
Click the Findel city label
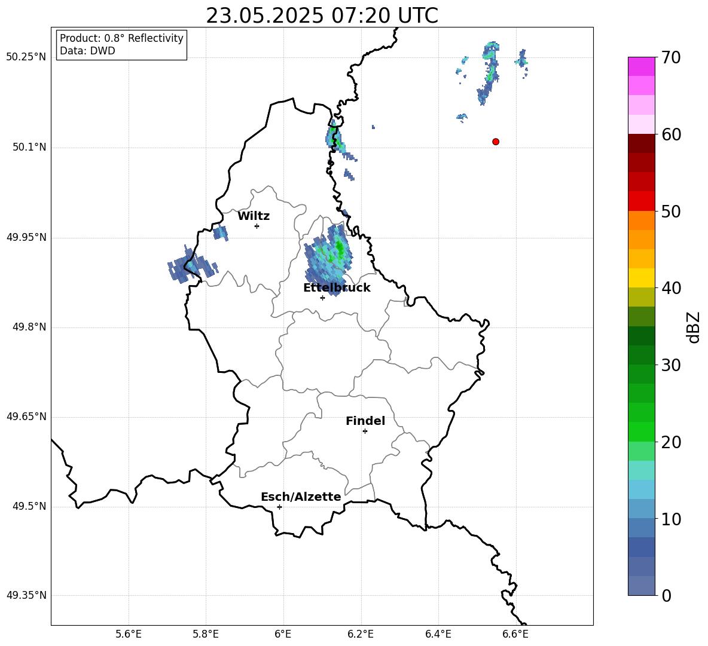[365, 421]
